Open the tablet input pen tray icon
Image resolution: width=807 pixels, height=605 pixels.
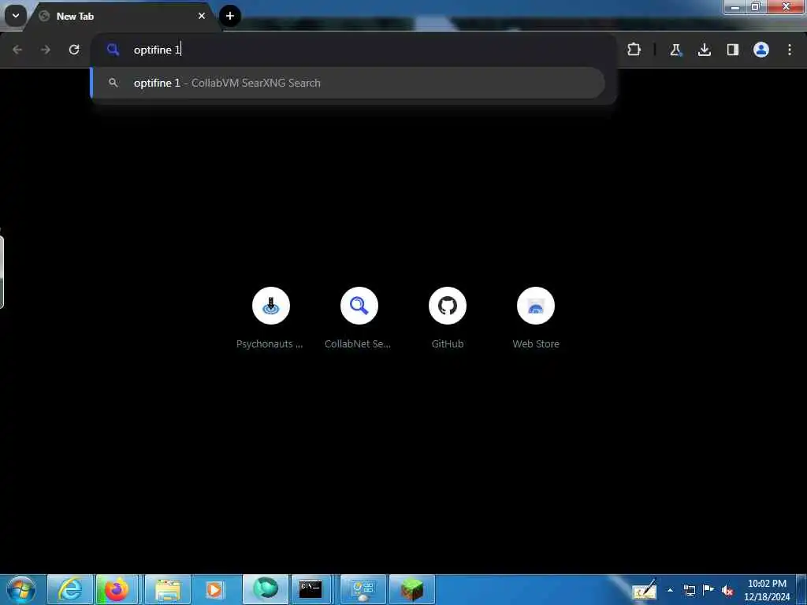645,590
